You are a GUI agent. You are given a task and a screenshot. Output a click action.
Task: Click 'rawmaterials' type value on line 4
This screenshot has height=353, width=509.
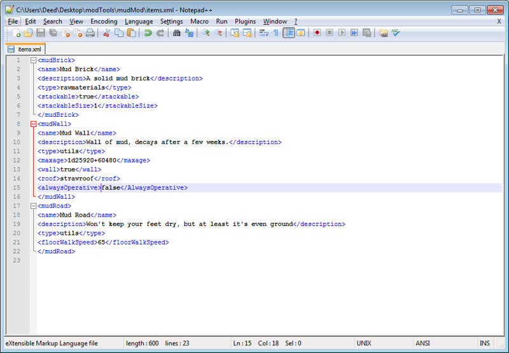click(83, 88)
